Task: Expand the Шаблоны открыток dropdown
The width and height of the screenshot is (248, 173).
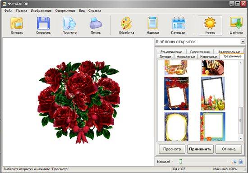Action: click(243, 41)
